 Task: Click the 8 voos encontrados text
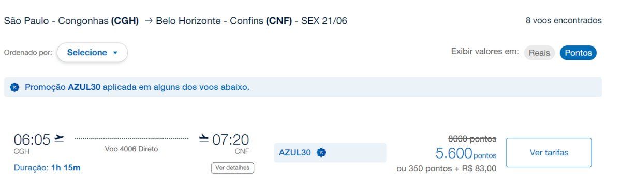(x=564, y=21)
